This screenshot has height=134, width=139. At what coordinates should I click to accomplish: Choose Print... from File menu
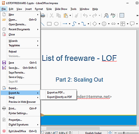point(20,109)
